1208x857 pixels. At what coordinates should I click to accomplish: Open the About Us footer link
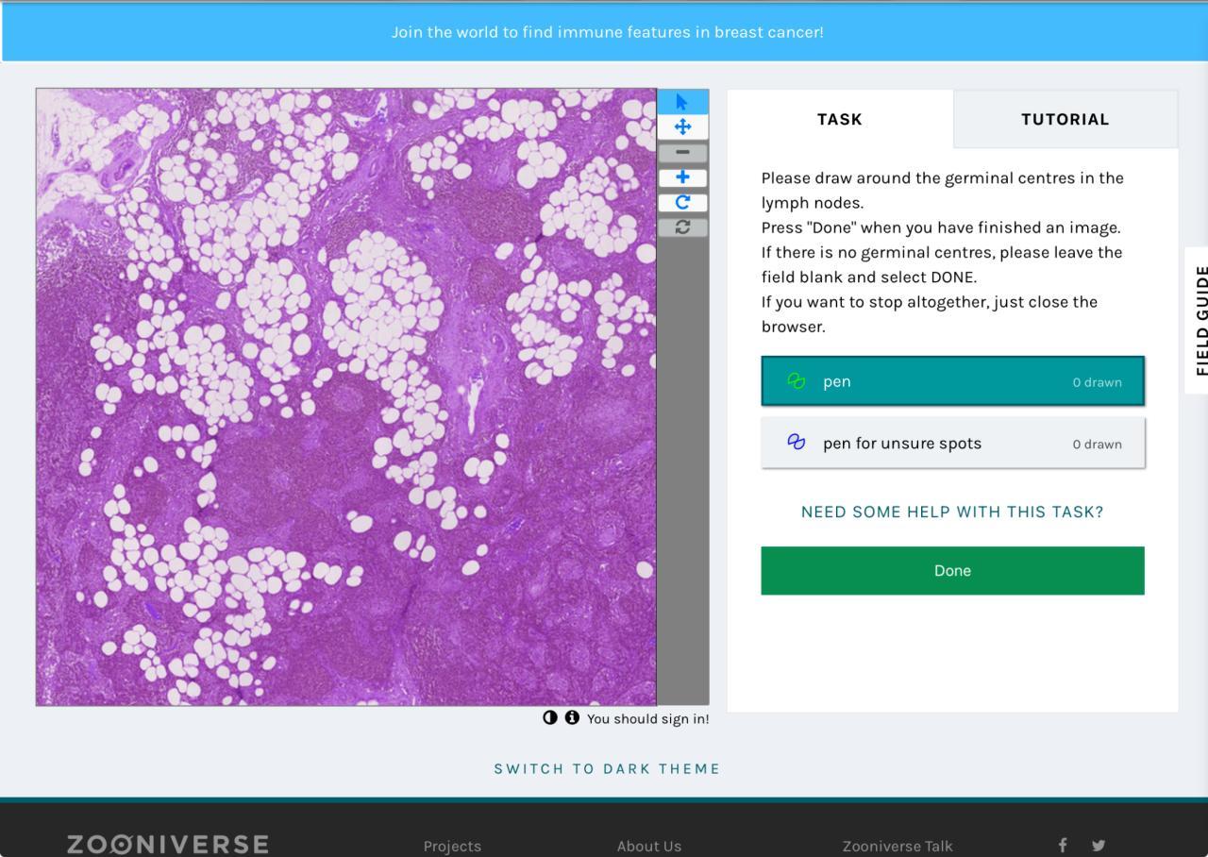649,846
